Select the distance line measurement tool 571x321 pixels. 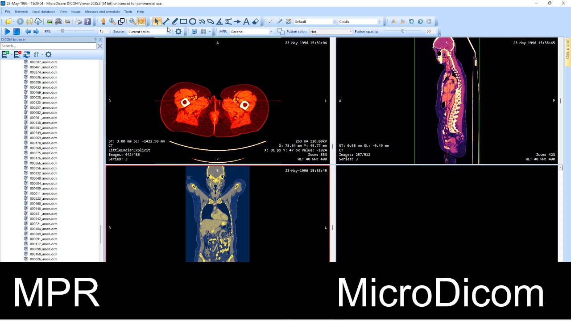(166, 21)
